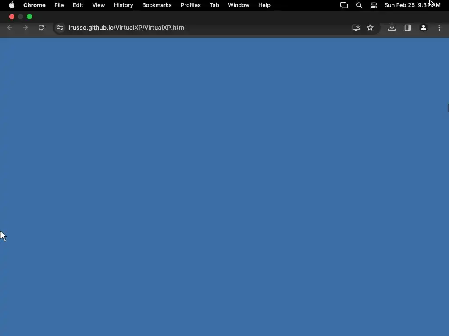Bookmark this page with the star icon
The width and height of the screenshot is (449, 336).
coord(370,28)
